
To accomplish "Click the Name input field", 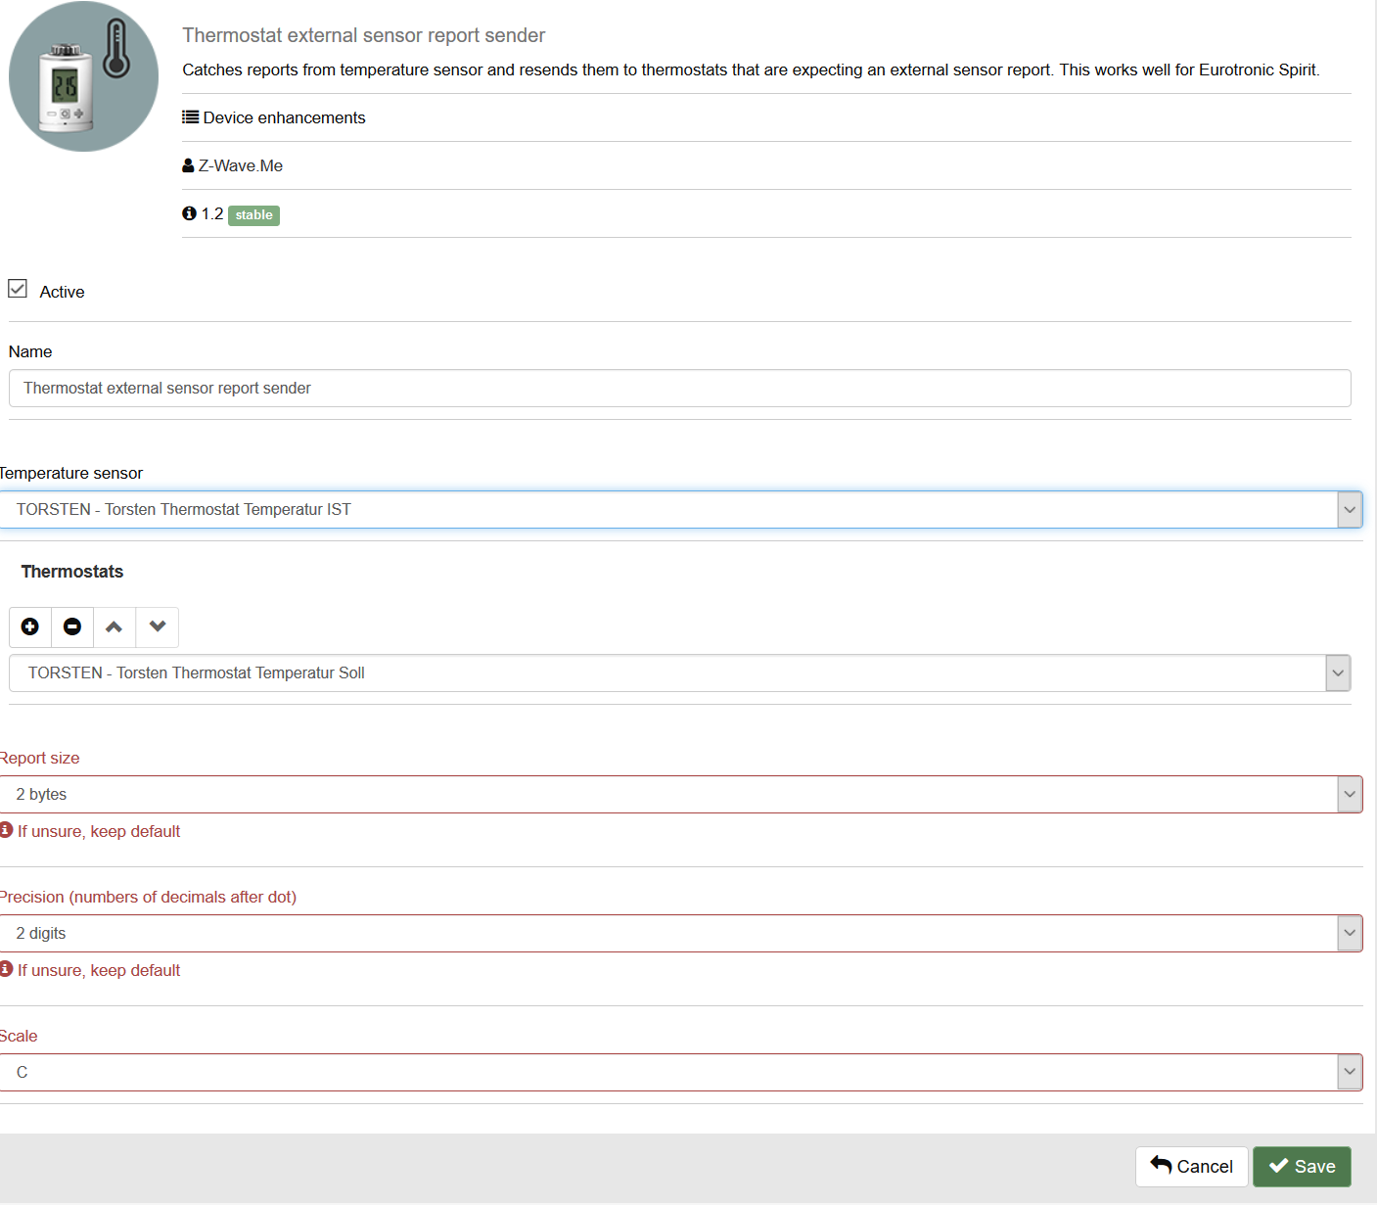I will pyautogui.click(x=679, y=388).
